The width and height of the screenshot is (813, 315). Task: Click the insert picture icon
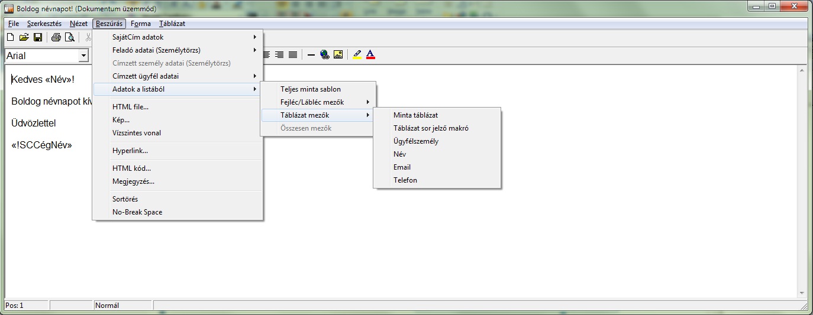point(338,55)
